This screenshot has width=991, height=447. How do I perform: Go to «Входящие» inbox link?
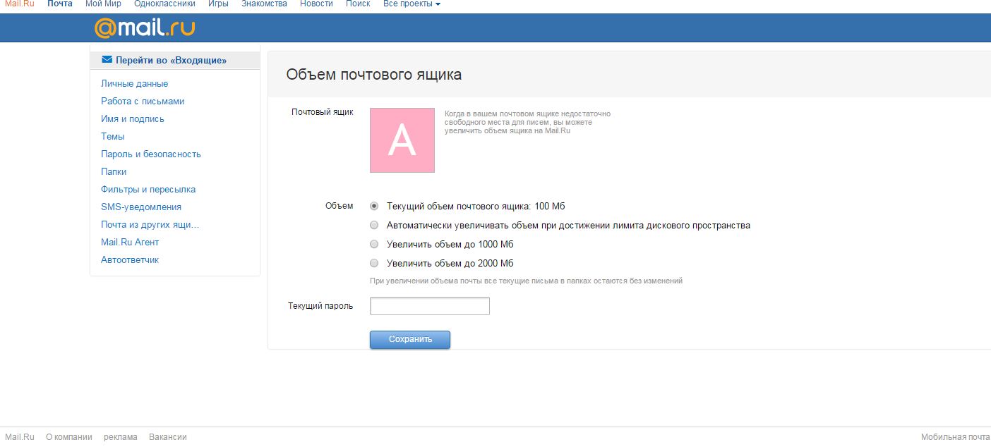pyautogui.click(x=171, y=61)
